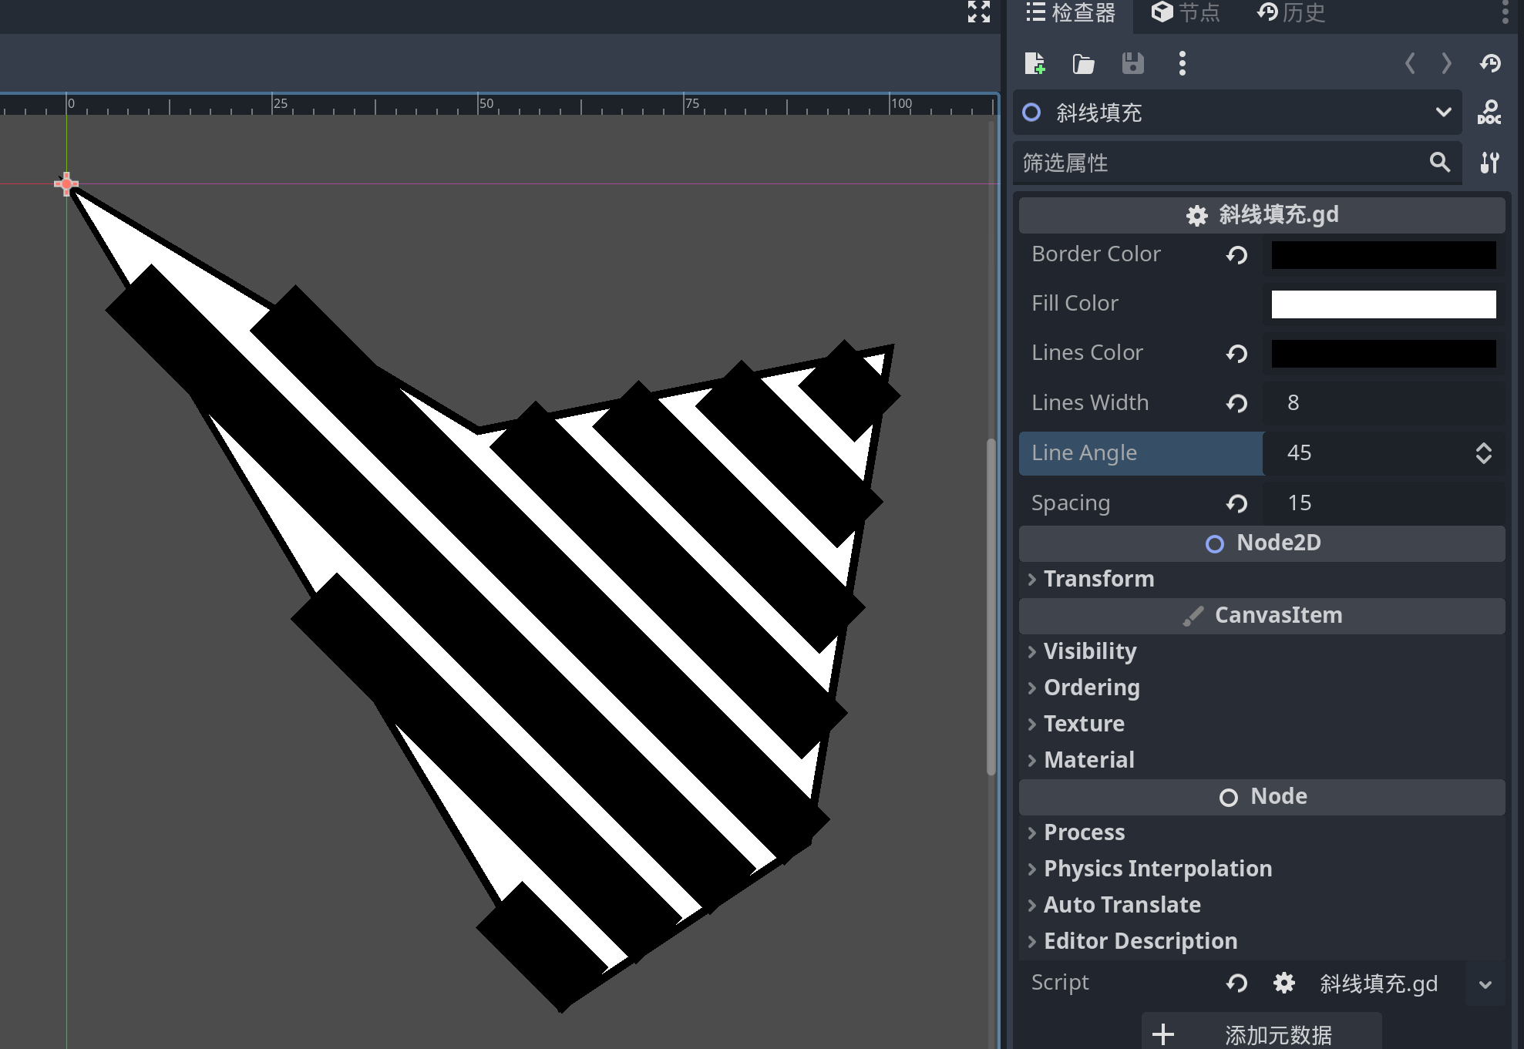Reset Border Color to default
The height and width of the screenshot is (1049, 1524).
(x=1236, y=254)
